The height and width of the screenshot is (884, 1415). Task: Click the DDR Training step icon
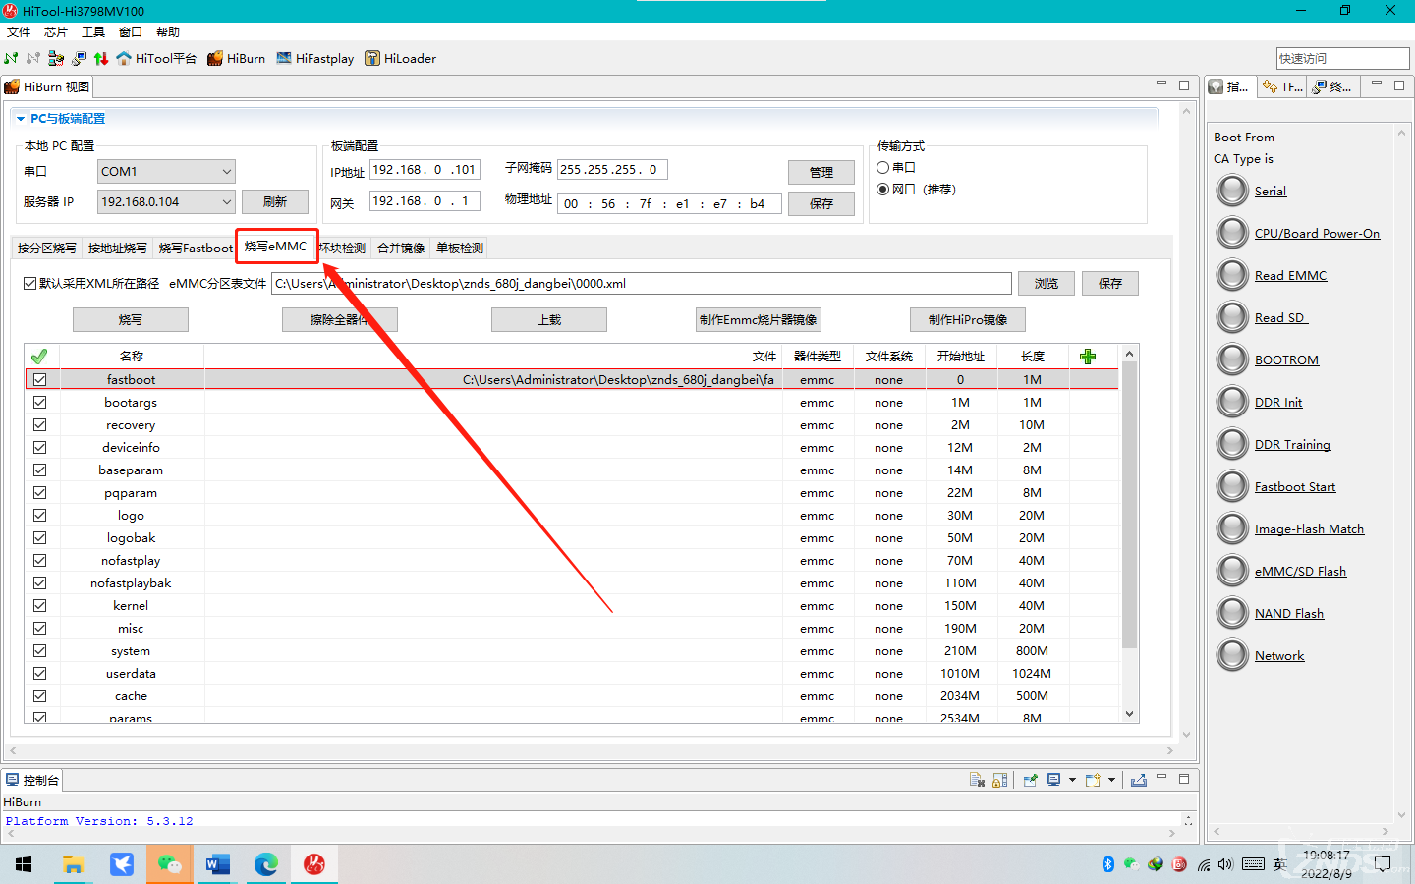(x=1232, y=444)
